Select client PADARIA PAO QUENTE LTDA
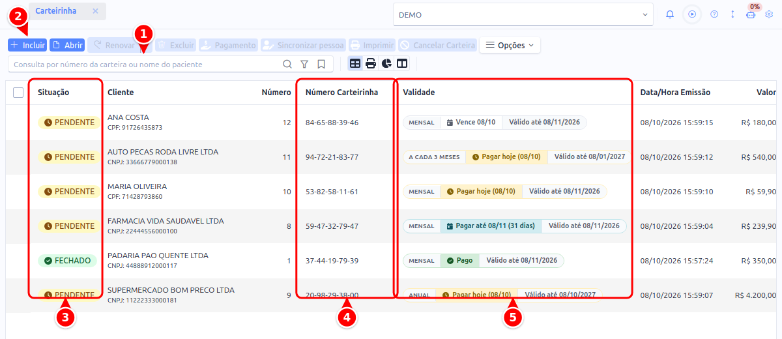Image resolution: width=782 pixels, height=339 pixels. click(158, 256)
